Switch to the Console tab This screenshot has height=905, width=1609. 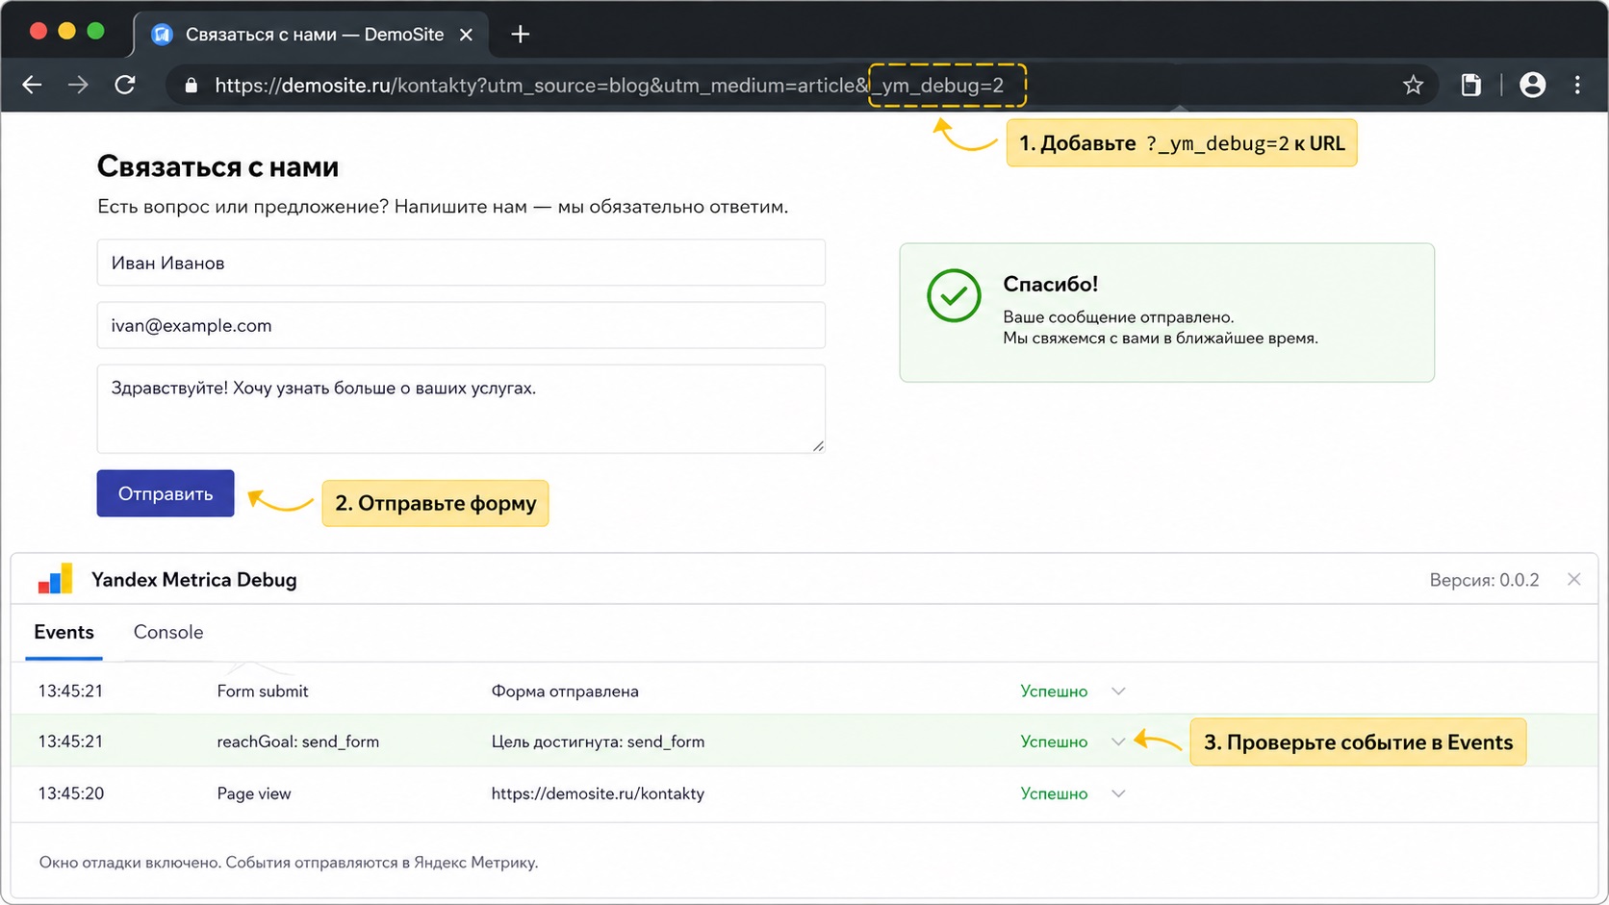168,632
